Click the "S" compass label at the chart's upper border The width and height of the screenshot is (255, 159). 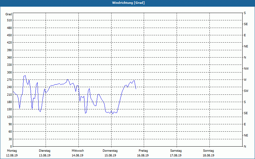(245, 13)
